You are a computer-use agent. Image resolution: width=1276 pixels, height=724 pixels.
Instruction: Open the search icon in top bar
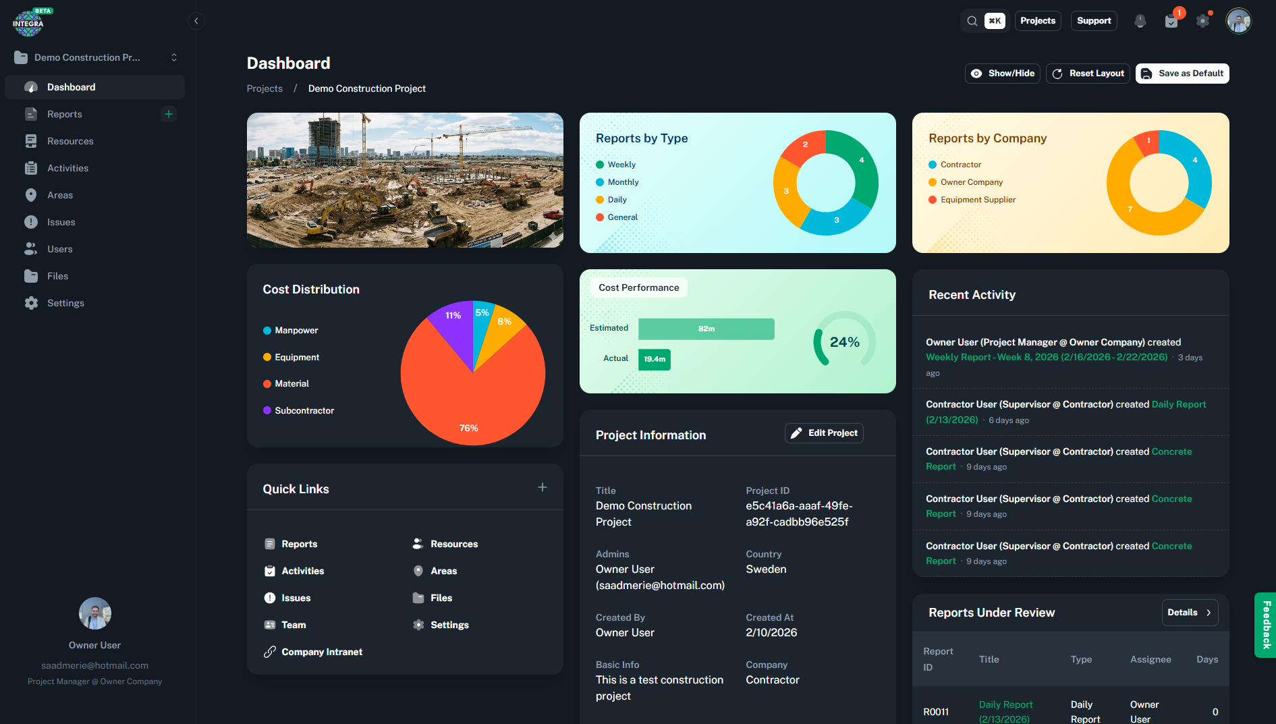click(x=972, y=21)
